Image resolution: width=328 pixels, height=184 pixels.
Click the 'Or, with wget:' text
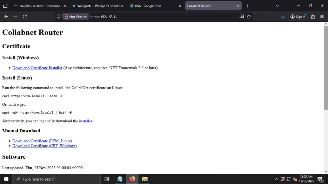[14, 104]
